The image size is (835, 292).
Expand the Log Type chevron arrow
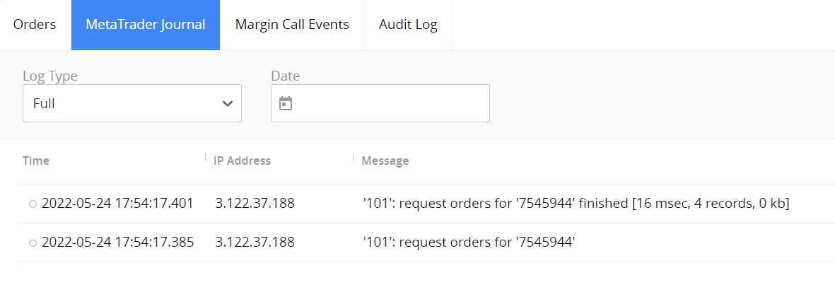pyautogui.click(x=228, y=103)
